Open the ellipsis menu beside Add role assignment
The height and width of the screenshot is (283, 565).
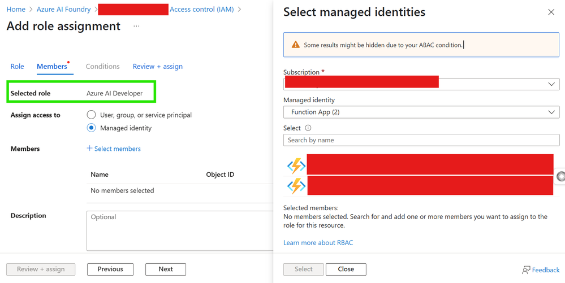point(136,27)
